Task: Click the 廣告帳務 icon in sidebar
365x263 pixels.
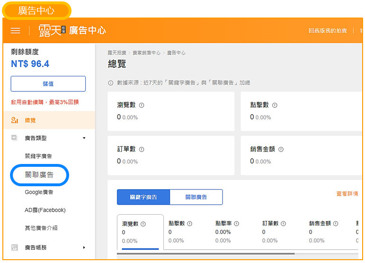Action: 14,247
